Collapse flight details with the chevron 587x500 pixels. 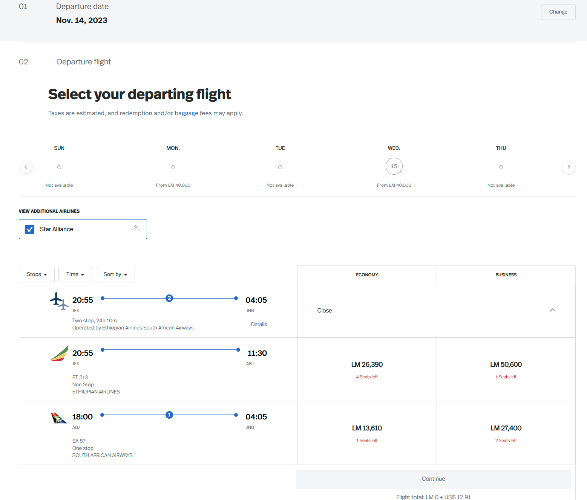[552, 310]
